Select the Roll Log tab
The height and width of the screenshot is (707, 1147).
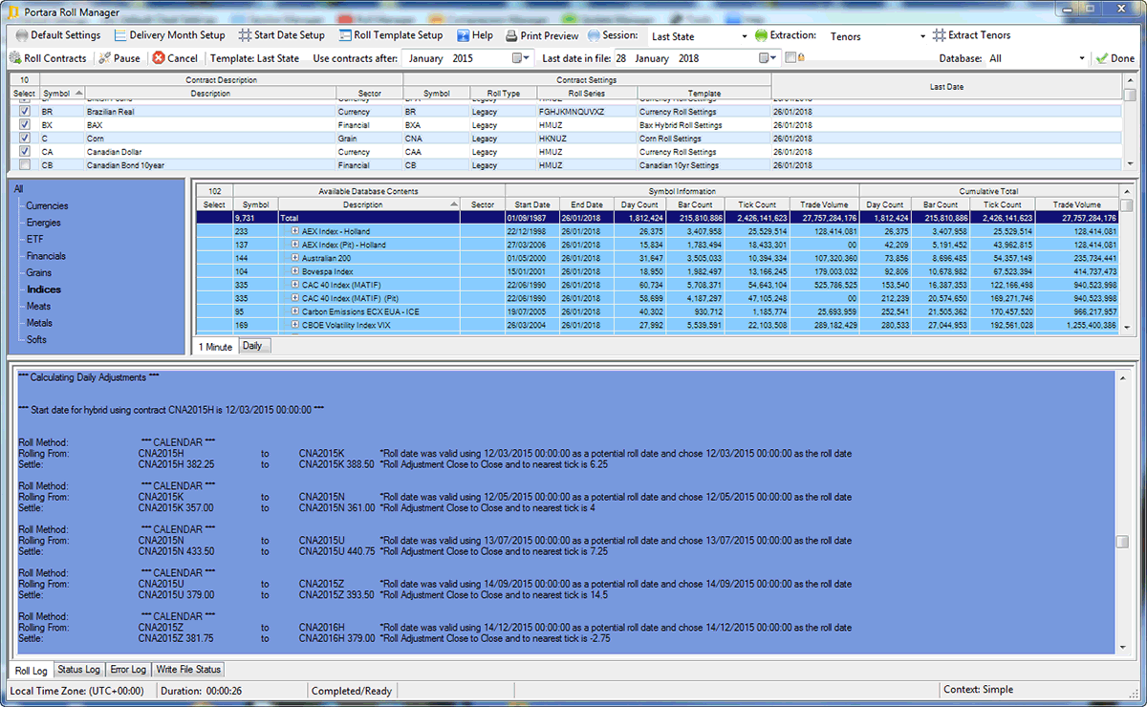(31, 669)
